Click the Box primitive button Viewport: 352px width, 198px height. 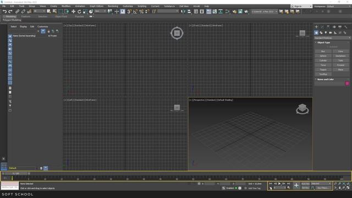point(323,51)
